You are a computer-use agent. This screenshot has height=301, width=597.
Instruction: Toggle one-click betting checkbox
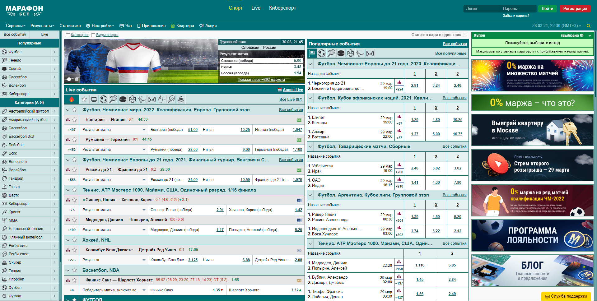click(465, 35)
